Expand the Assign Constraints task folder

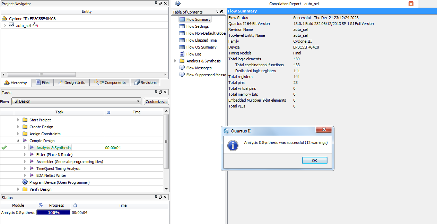tap(18, 134)
